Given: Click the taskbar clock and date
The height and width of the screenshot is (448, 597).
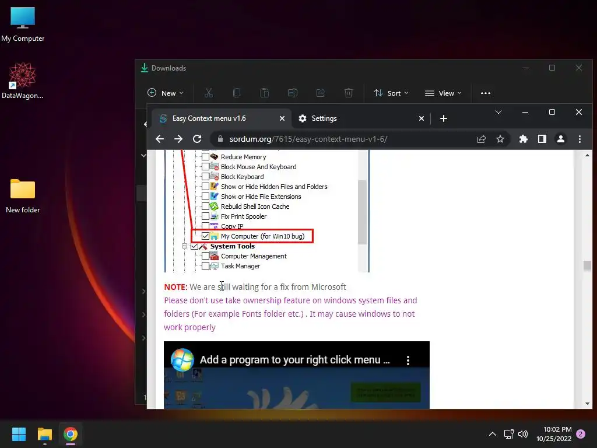Looking at the screenshot, I should [554, 434].
